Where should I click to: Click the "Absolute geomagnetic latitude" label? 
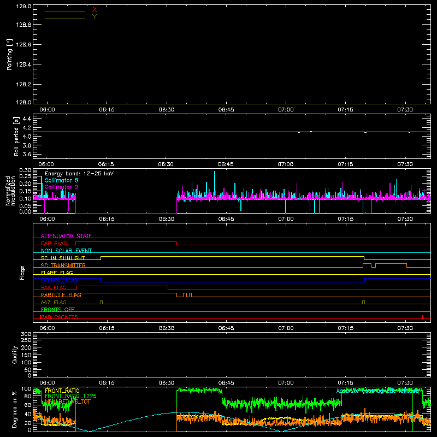378,391
